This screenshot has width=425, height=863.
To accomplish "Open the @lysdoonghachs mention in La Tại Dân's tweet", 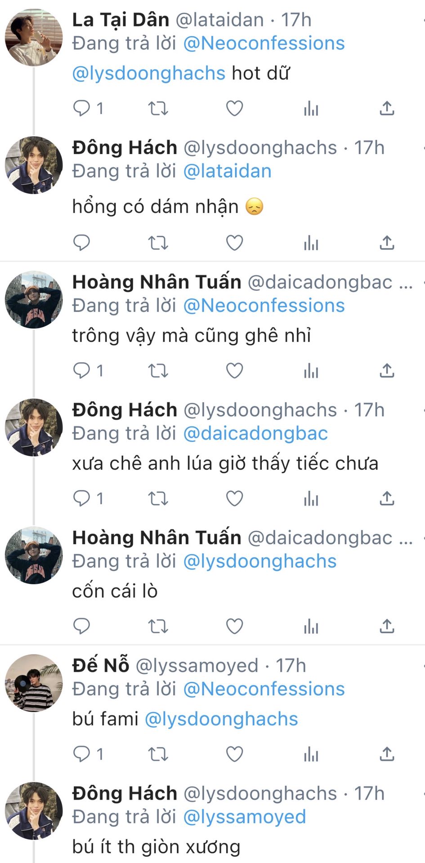I will pos(148,73).
